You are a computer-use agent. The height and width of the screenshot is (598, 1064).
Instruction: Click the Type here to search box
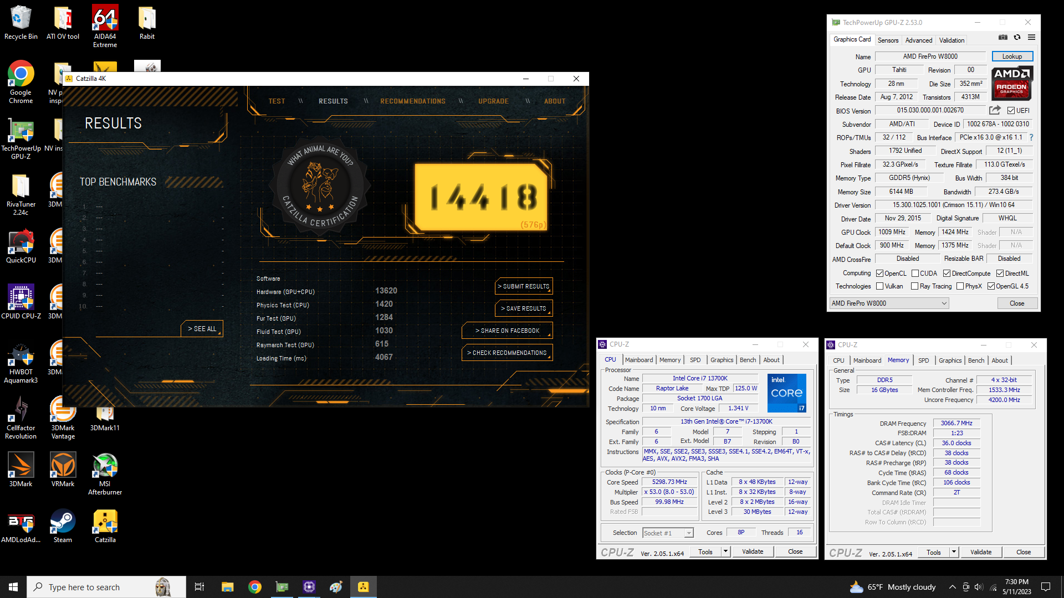(106, 587)
